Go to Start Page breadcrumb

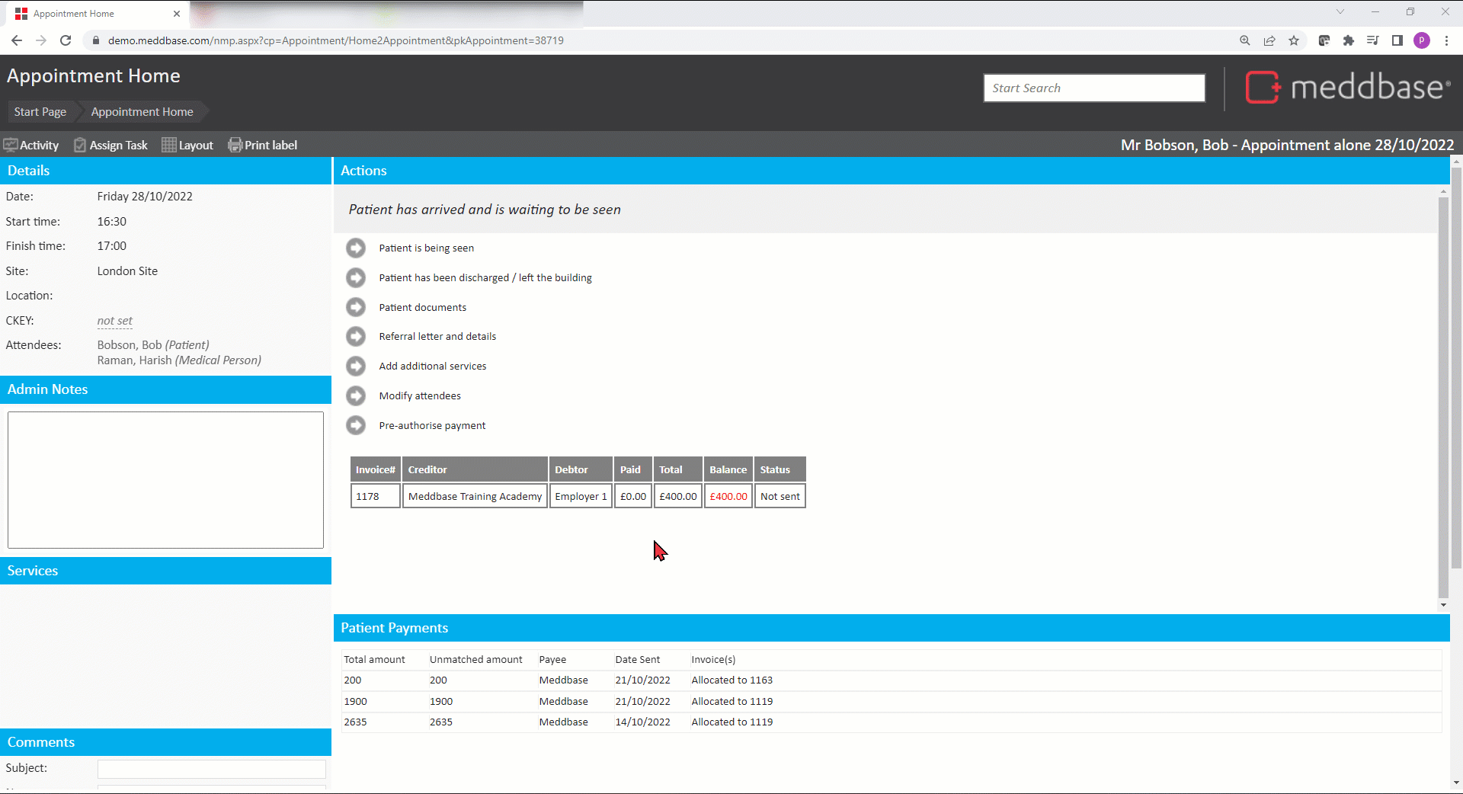tap(40, 112)
